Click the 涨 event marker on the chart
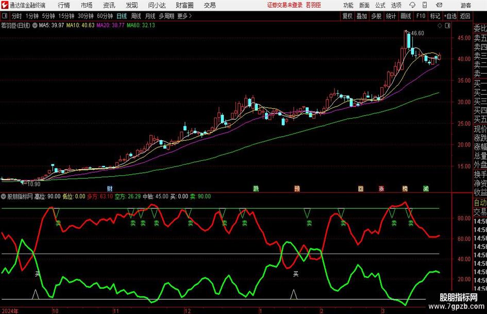 [x=381, y=189]
